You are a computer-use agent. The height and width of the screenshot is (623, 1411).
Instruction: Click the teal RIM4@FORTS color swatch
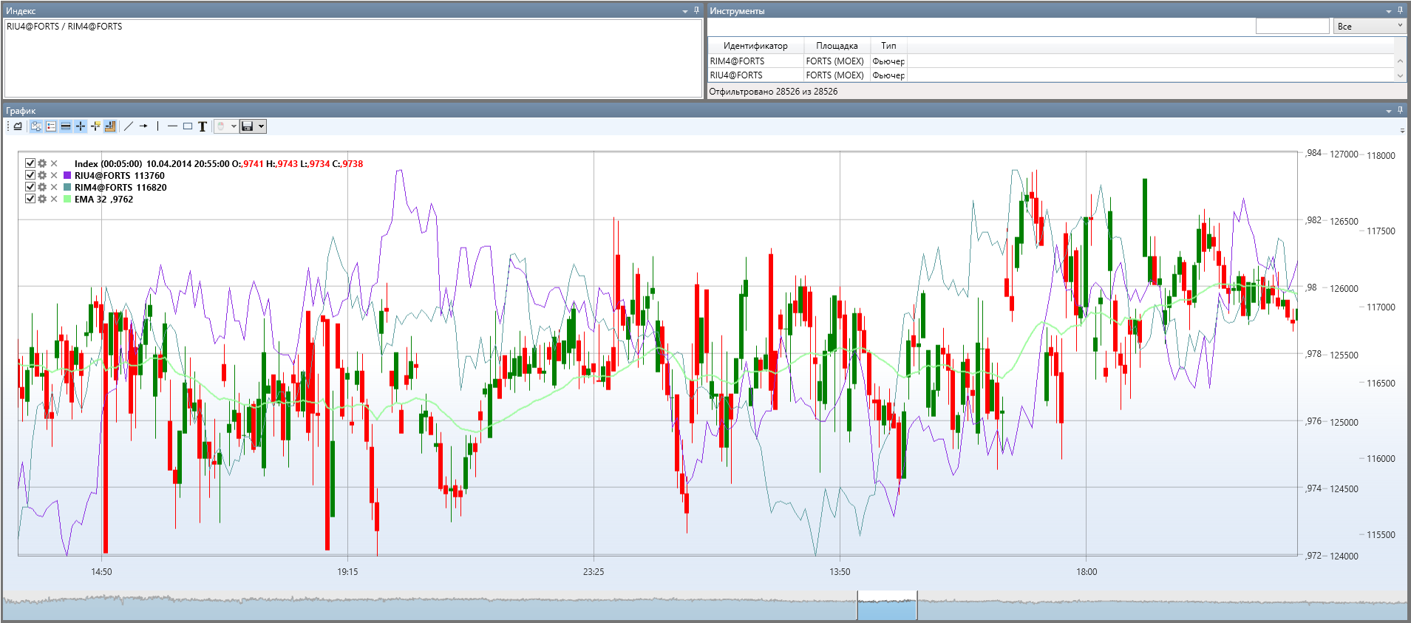(67, 188)
